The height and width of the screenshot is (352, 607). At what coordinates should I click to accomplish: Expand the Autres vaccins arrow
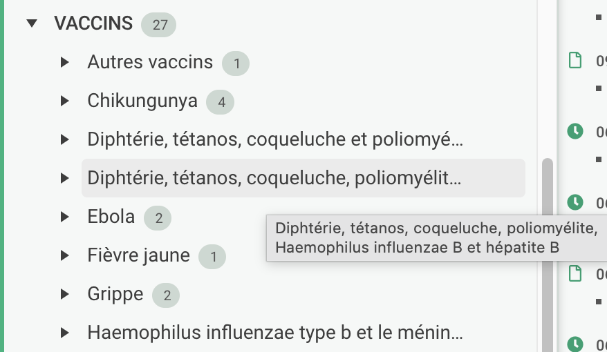(x=65, y=63)
